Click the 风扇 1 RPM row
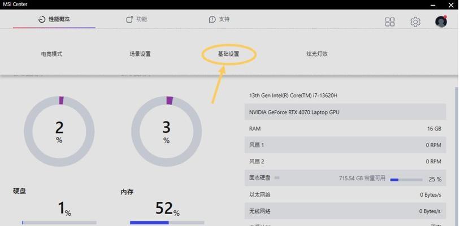This screenshot has width=460, height=226. click(345, 145)
